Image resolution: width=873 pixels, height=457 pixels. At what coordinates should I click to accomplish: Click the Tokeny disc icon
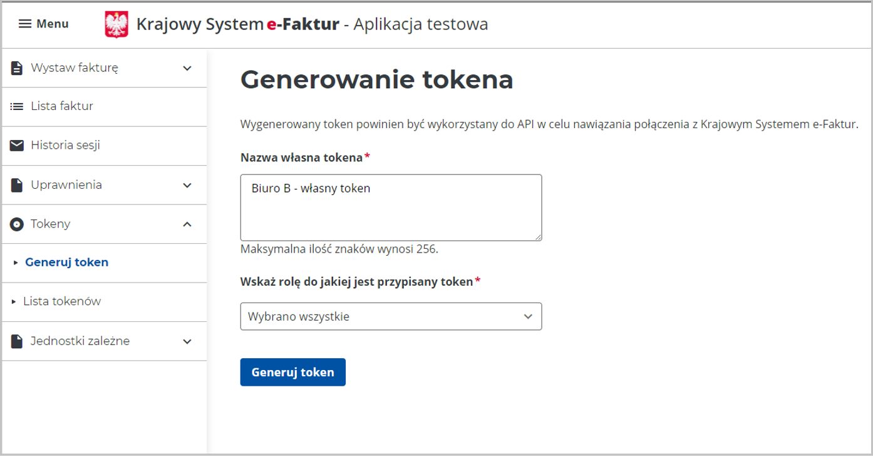click(x=17, y=224)
